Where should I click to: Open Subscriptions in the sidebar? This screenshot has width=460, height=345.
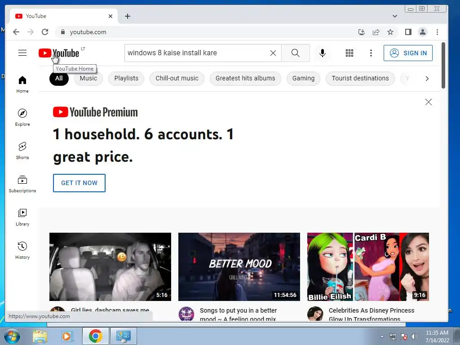pos(22,184)
